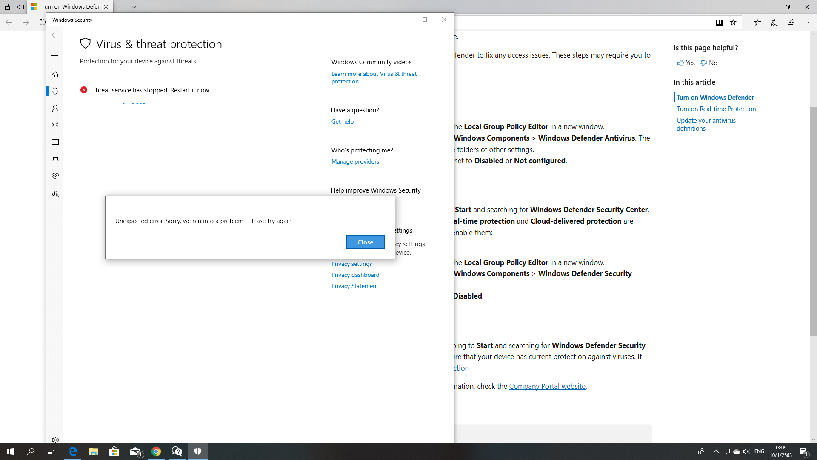Select 'Turn on Windows Defender' browser tab
Screen dimensions: 817x460
tap(70, 7)
